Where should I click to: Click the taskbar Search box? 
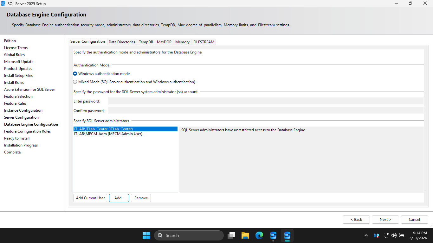189,235
